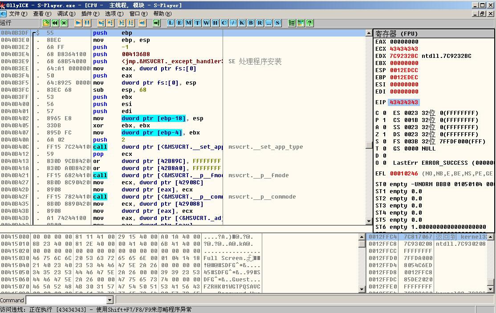
Task: Click the Trace into toolbar icon
Action: click(122, 23)
